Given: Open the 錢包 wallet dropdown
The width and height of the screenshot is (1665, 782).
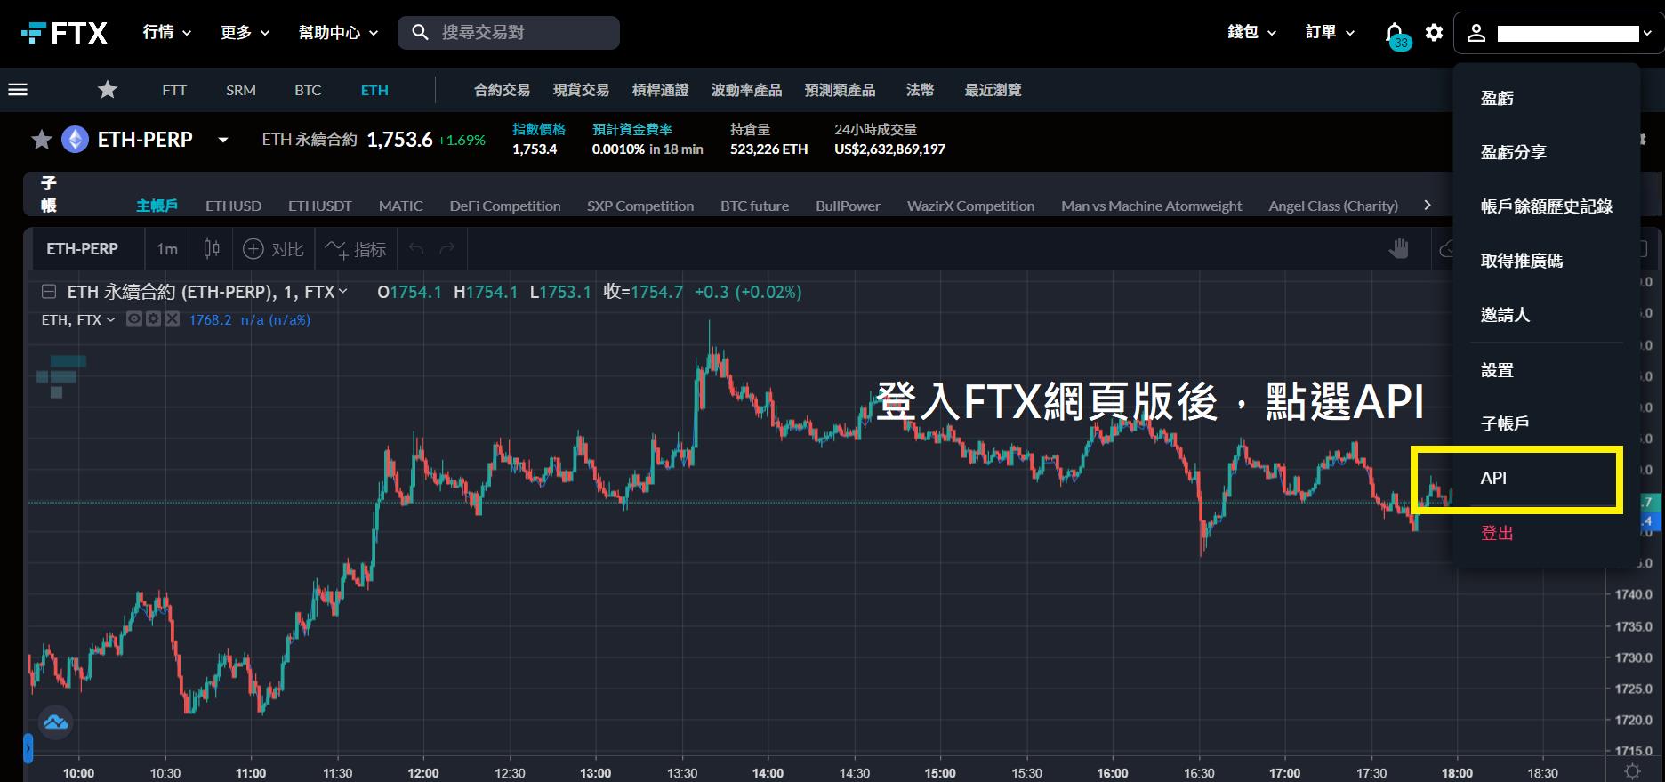Looking at the screenshot, I should pyautogui.click(x=1251, y=33).
